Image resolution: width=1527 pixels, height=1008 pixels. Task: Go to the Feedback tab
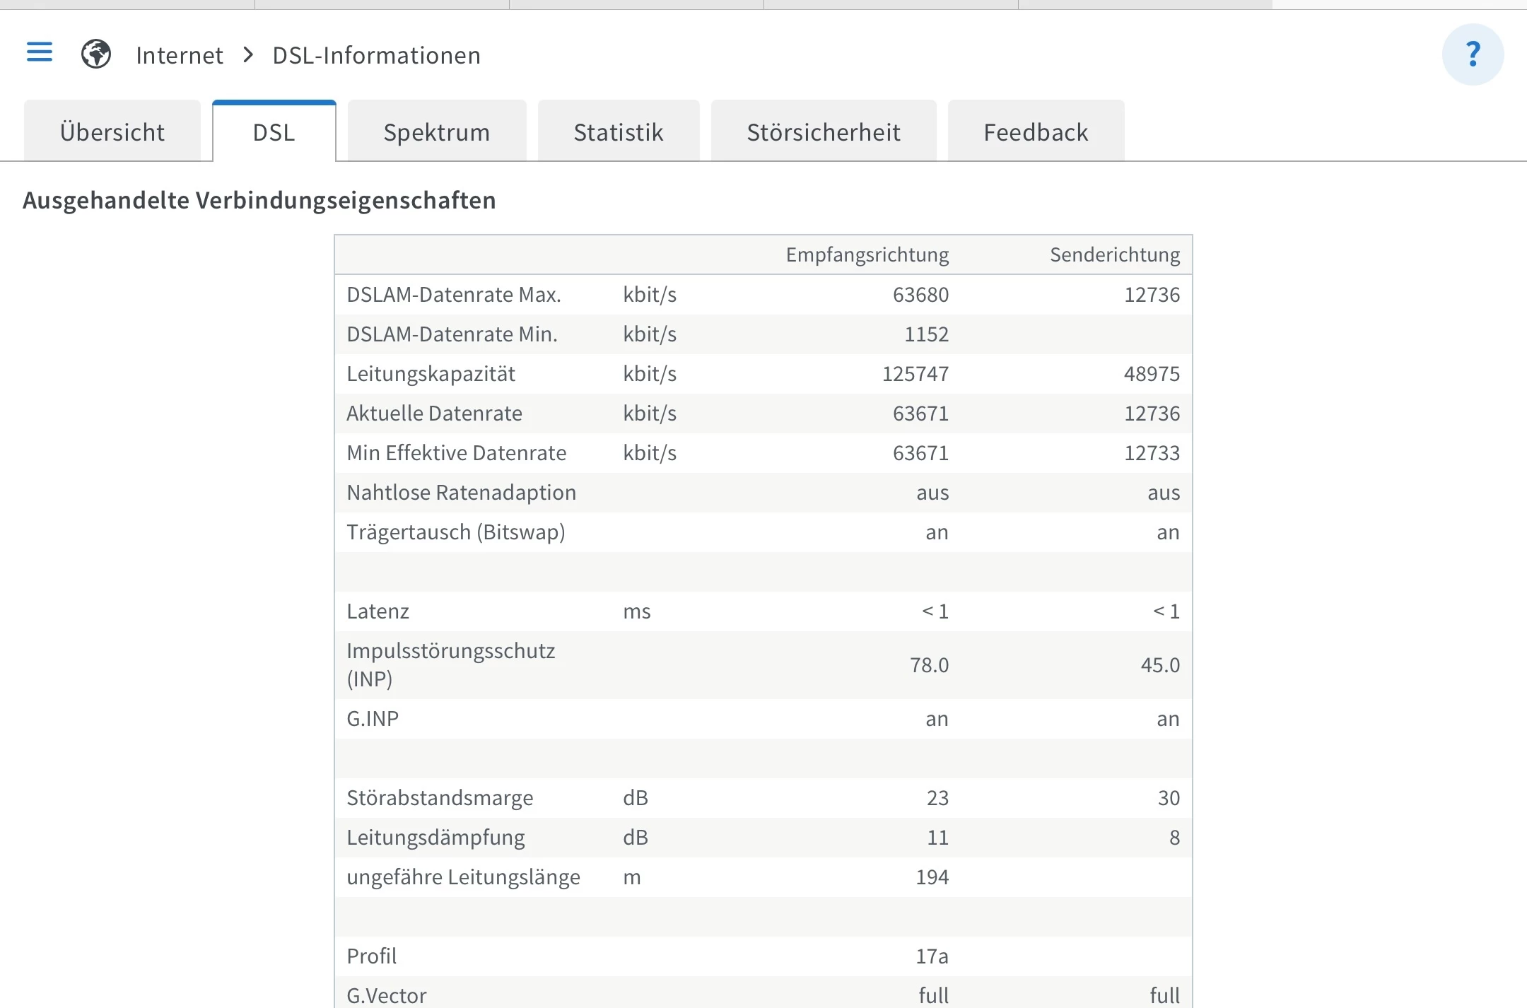pos(1036,132)
